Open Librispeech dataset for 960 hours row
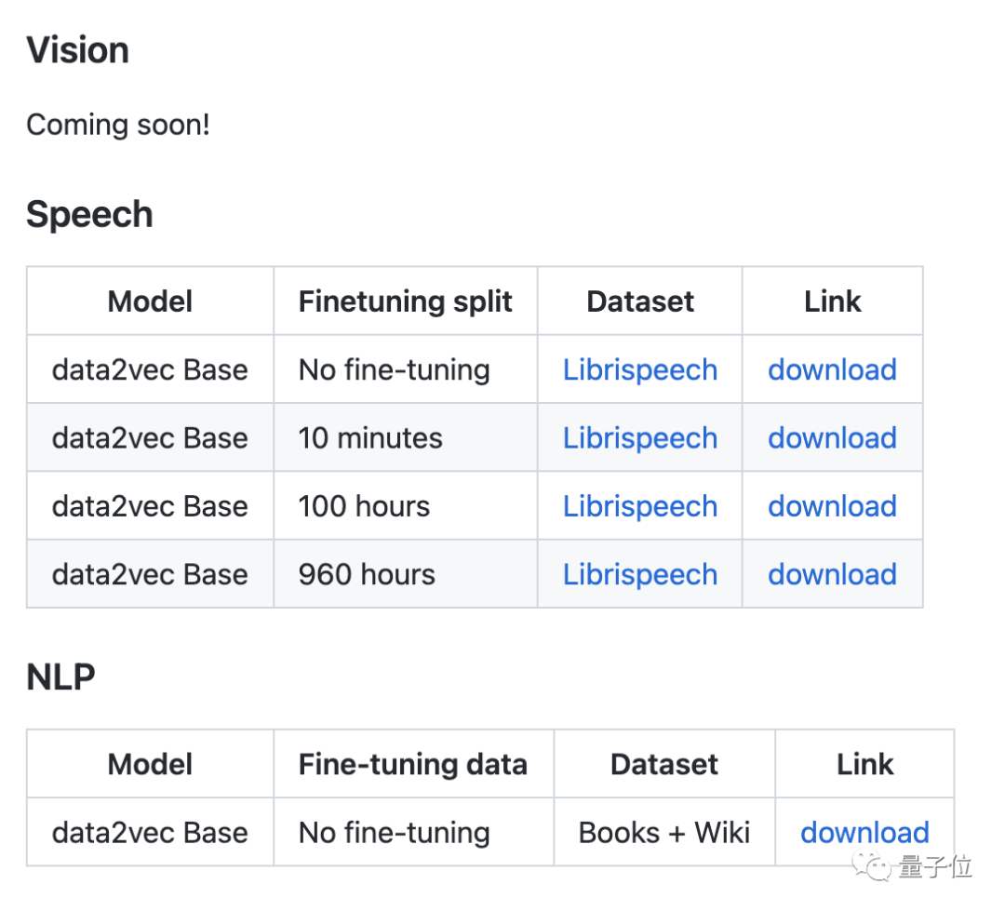This screenshot has height=911, width=1005. tap(639, 574)
